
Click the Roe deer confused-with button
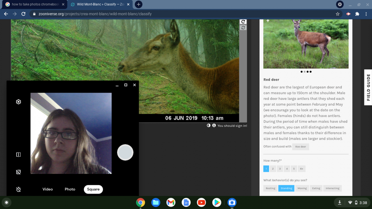pyautogui.click(x=301, y=147)
